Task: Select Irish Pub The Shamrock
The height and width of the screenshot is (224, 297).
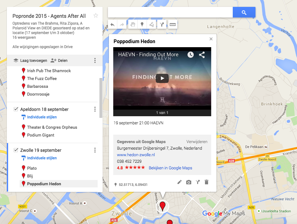Action: (49, 71)
